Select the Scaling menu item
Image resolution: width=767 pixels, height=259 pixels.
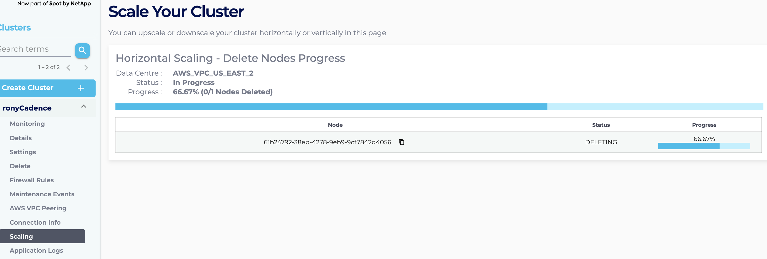[x=21, y=236]
